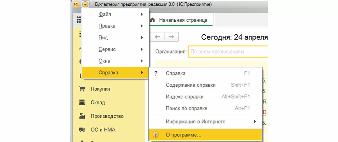338x142 pixels.
Task: Click the ОС и НМА truck icon
Action: tap(82, 130)
